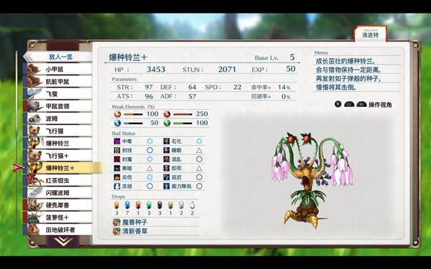Click the 即死 deathblow status icon
The image size is (431, 269).
pyautogui.click(x=167, y=168)
